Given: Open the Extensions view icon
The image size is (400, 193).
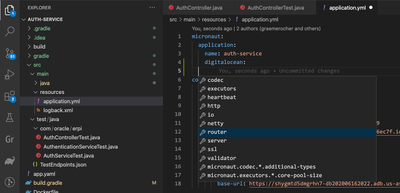Looking at the screenshot, I should (x=10, y=96).
